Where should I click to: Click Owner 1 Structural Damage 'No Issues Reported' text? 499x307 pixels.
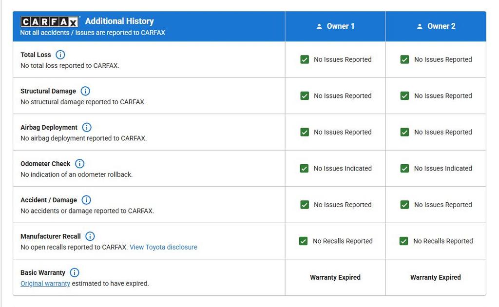click(343, 96)
